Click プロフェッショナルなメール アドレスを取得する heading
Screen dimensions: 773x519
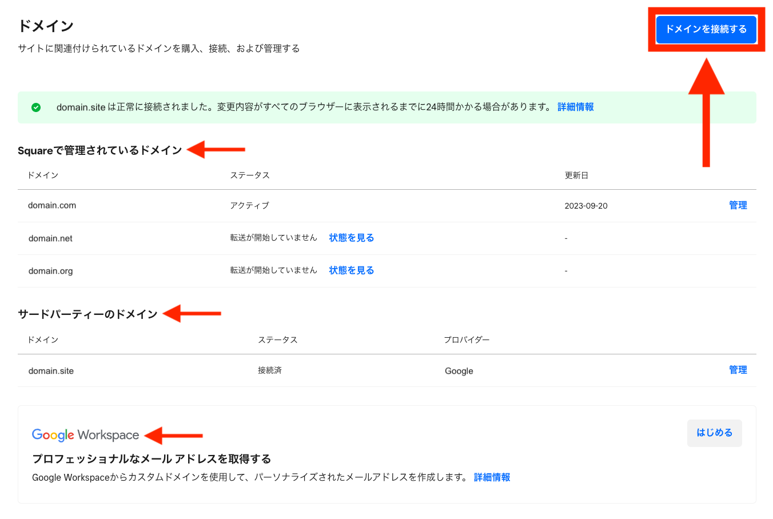pos(152,459)
